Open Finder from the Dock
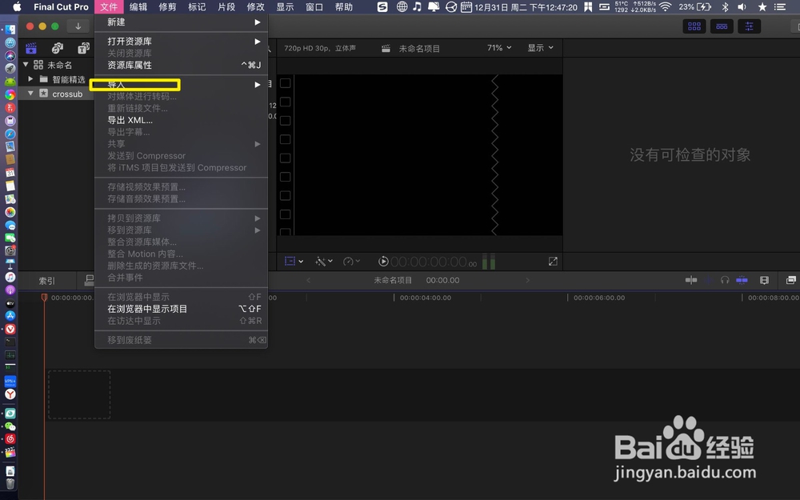 tap(10, 30)
